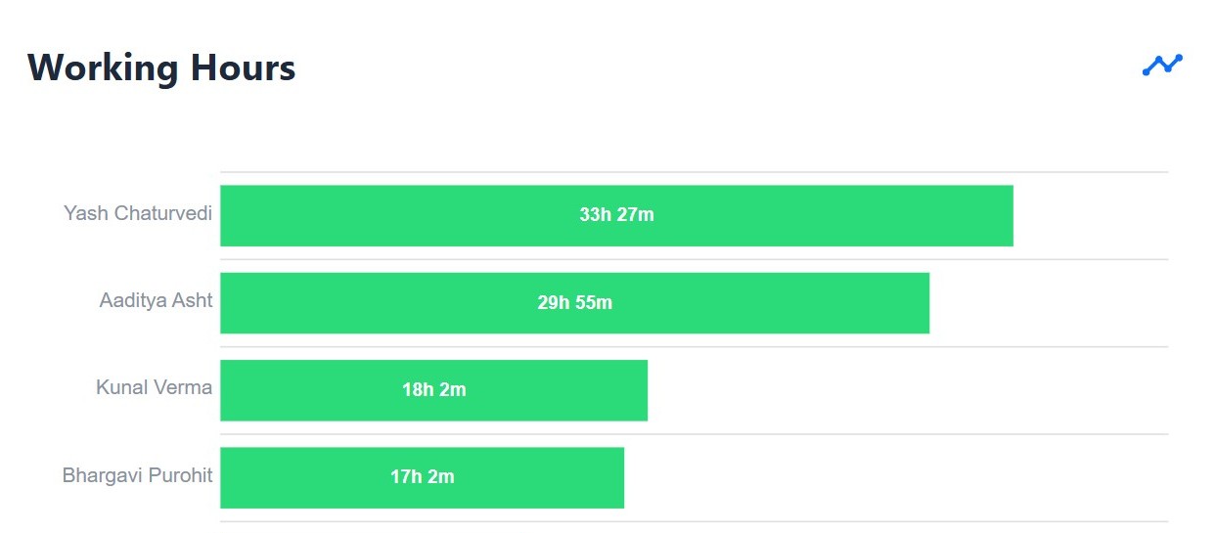Screen dimensions: 1216x533
Task: Pick the Bhargavi Purohit name label
Action: coord(137,476)
